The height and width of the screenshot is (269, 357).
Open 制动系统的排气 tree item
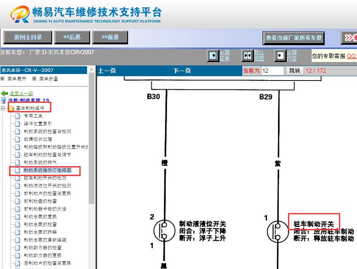40,162
